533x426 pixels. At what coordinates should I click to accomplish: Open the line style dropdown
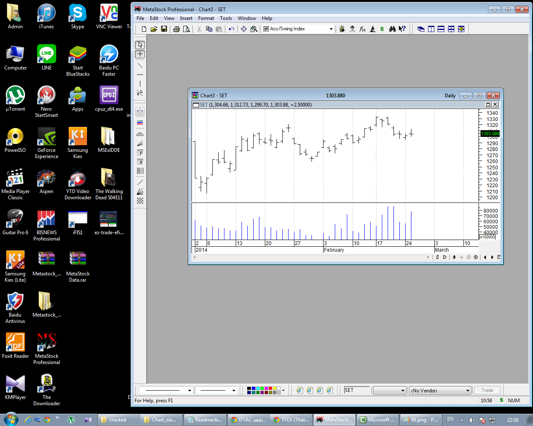click(189, 390)
